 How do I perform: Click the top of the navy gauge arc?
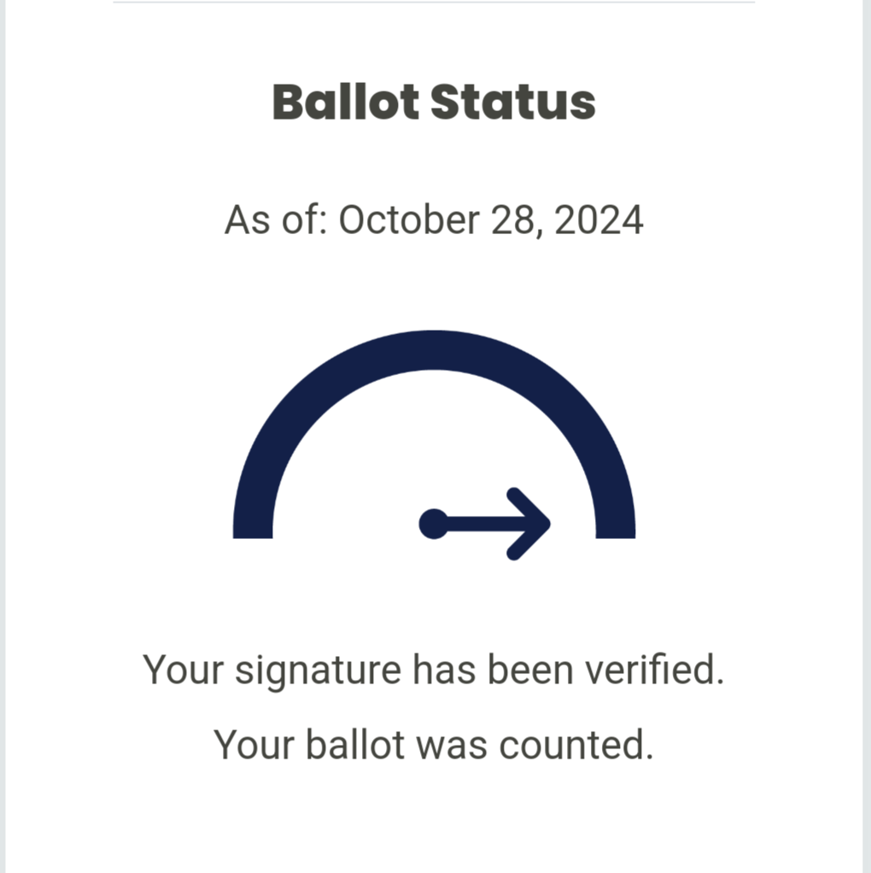[x=434, y=349]
